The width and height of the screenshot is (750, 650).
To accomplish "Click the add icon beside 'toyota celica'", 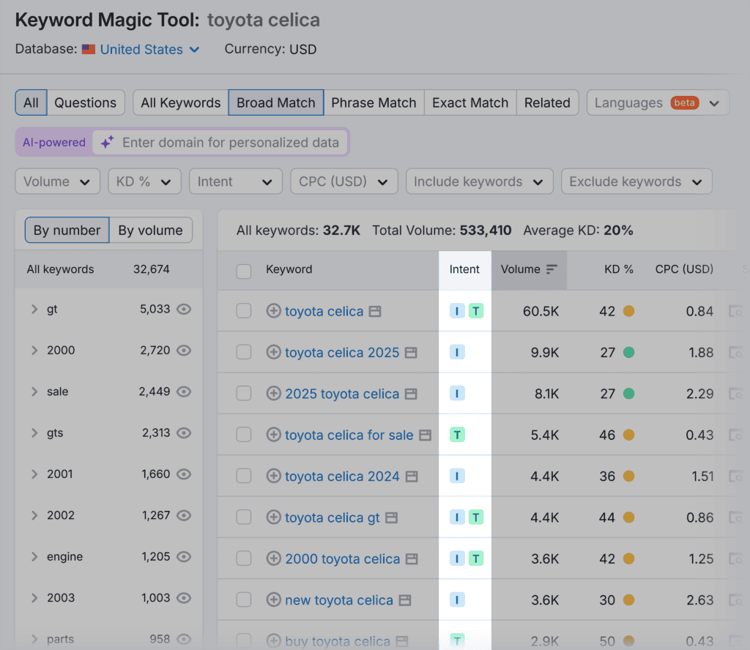I will [273, 311].
